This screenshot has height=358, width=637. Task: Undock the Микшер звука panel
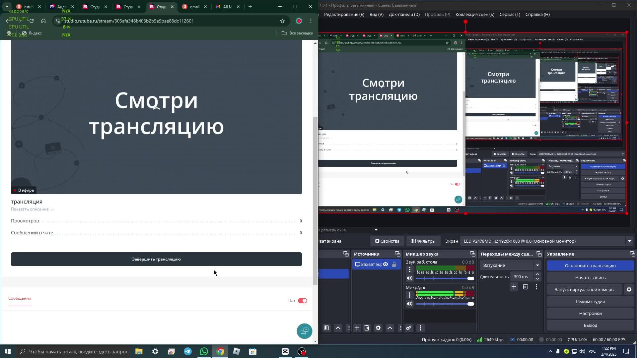tap(472, 254)
